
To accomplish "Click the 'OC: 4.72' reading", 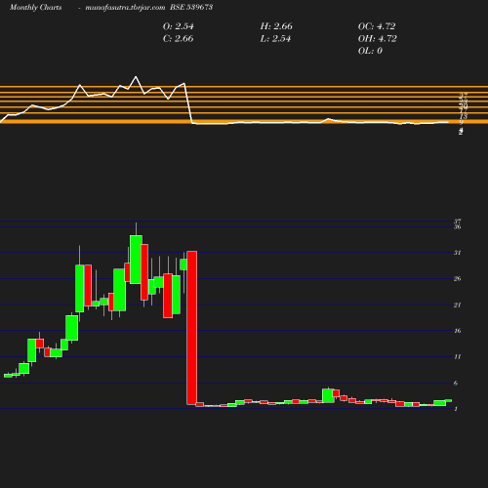I will pos(377,26).
